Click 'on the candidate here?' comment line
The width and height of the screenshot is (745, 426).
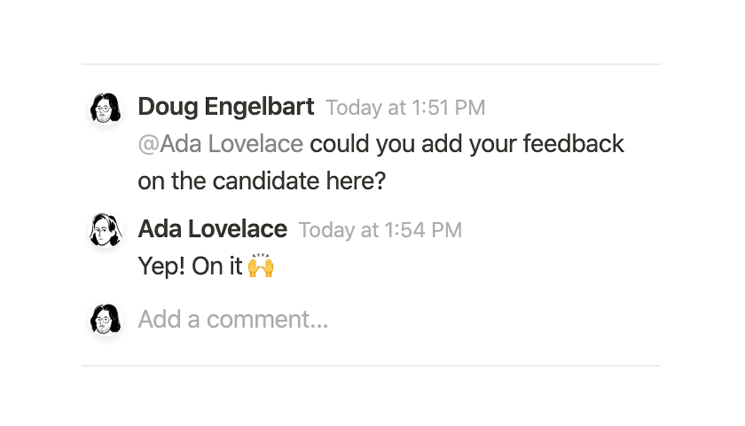(262, 181)
